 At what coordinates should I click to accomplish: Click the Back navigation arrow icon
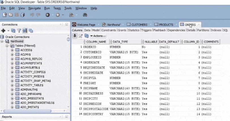click(48, 15)
